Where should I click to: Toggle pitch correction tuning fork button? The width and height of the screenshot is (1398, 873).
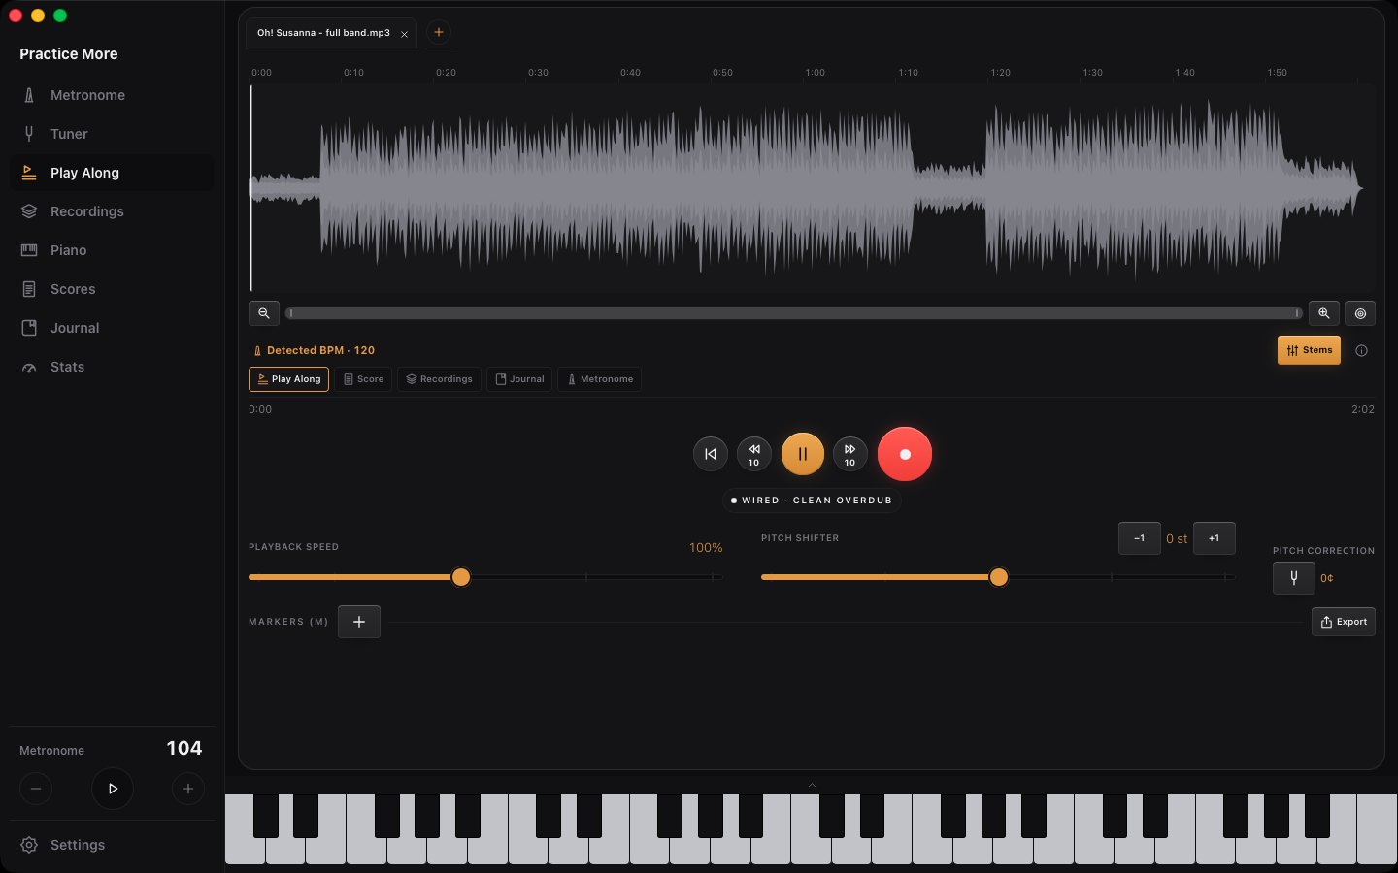(x=1293, y=578)
